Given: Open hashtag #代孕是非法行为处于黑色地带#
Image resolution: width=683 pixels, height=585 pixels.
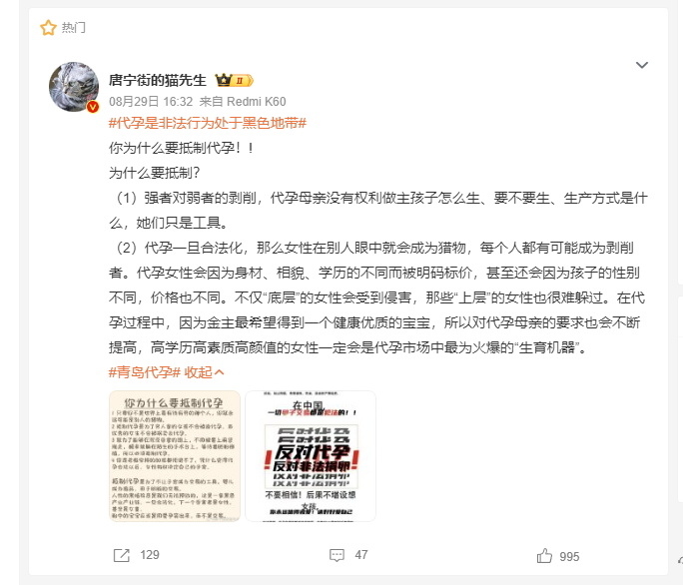Looking at the screenshot, I should point(208,123).
